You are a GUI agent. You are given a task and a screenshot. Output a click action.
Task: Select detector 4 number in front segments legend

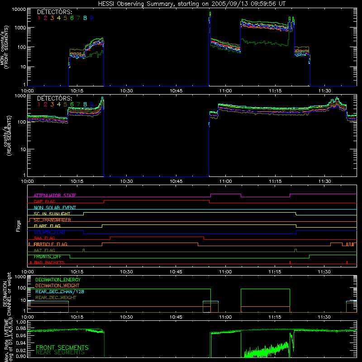[x=59, y=18]
